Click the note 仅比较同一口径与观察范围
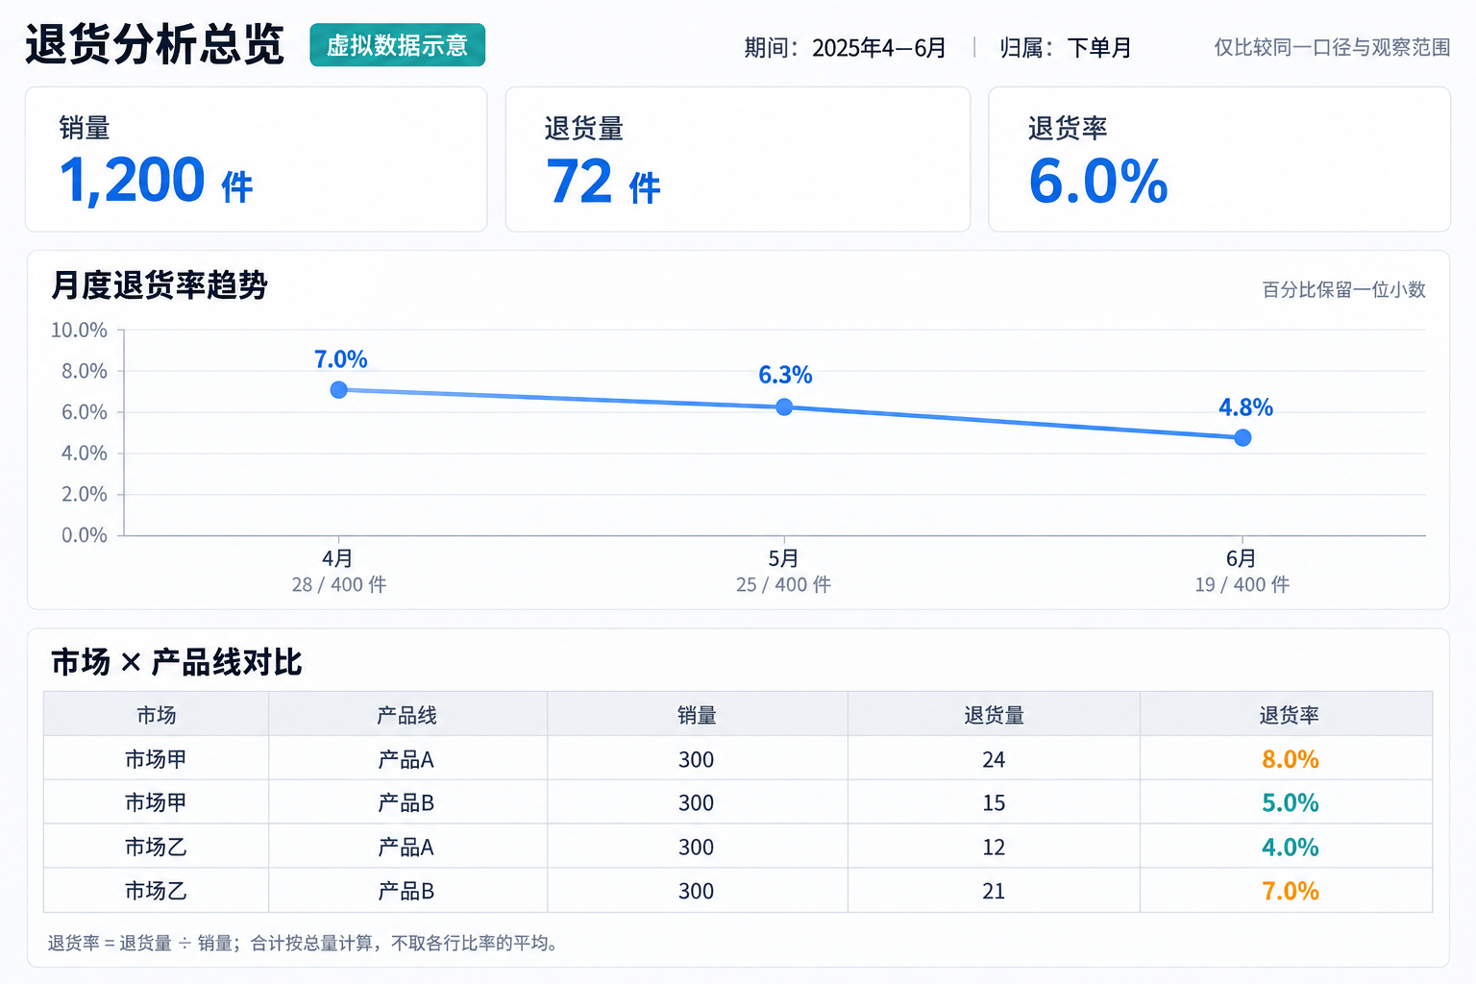This screenshot has height=984, width=1476. [x=1332, y=47]
